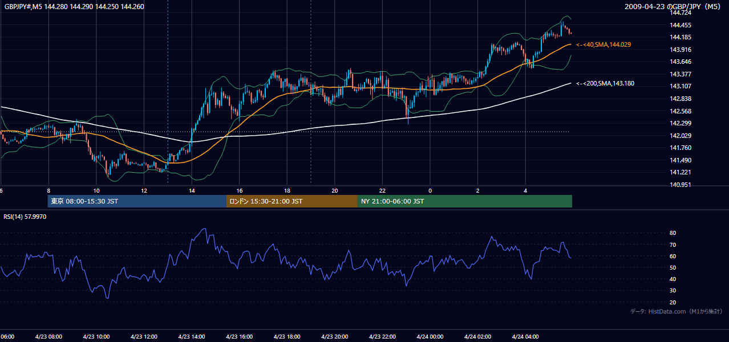Click price axis value 144.455
Viewport: 729px width, 342px height.
tap(681, 25)
